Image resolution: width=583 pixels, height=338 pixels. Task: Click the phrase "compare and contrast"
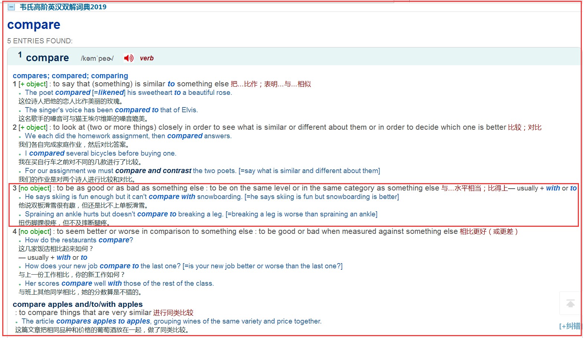tap(153, 171)
